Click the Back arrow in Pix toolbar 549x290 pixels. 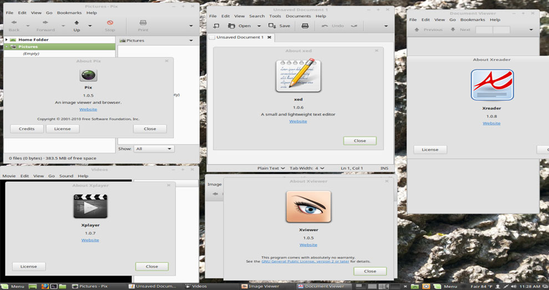click(14, 23)
